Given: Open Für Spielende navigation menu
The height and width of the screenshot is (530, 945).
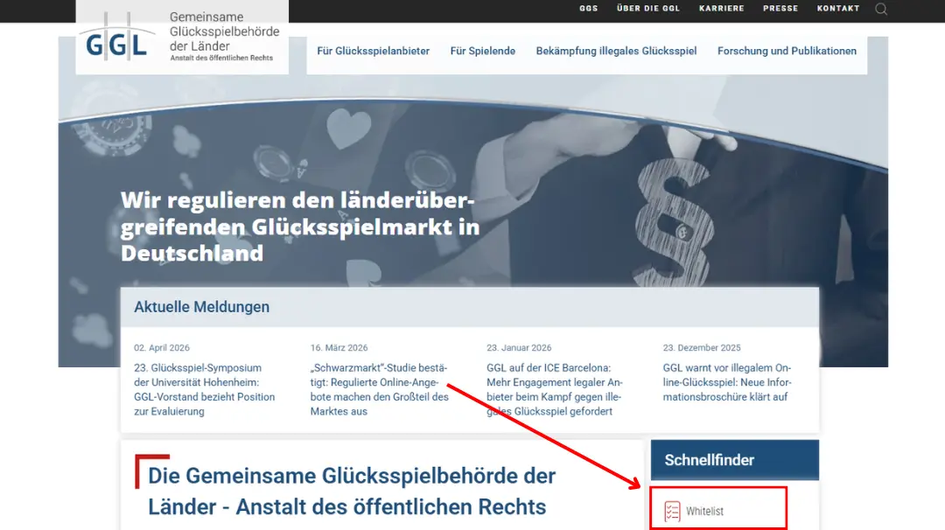Looking at the screenshot, I should coord(483,52).
